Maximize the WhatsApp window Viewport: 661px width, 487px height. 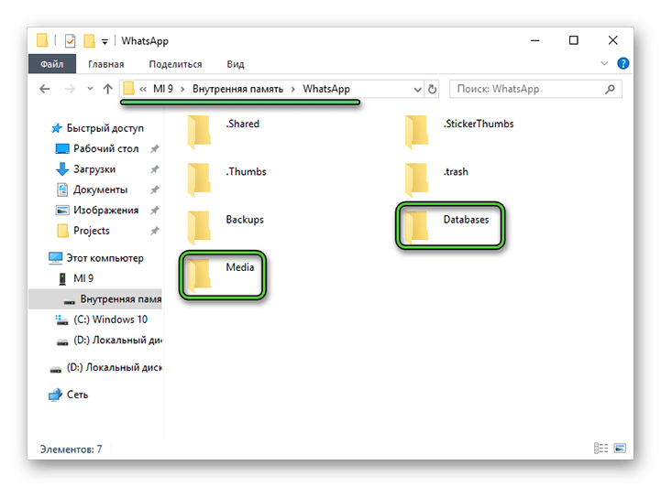[x=573, y=40]
